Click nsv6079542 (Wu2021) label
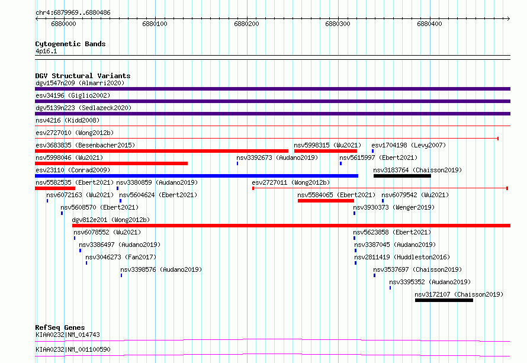The image size is (527, 363). pos(415,195)
